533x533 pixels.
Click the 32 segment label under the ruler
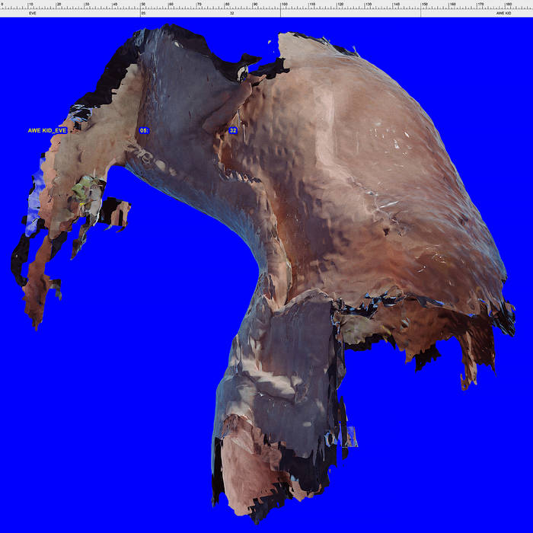pyautogui.click(x=231, y=14)
